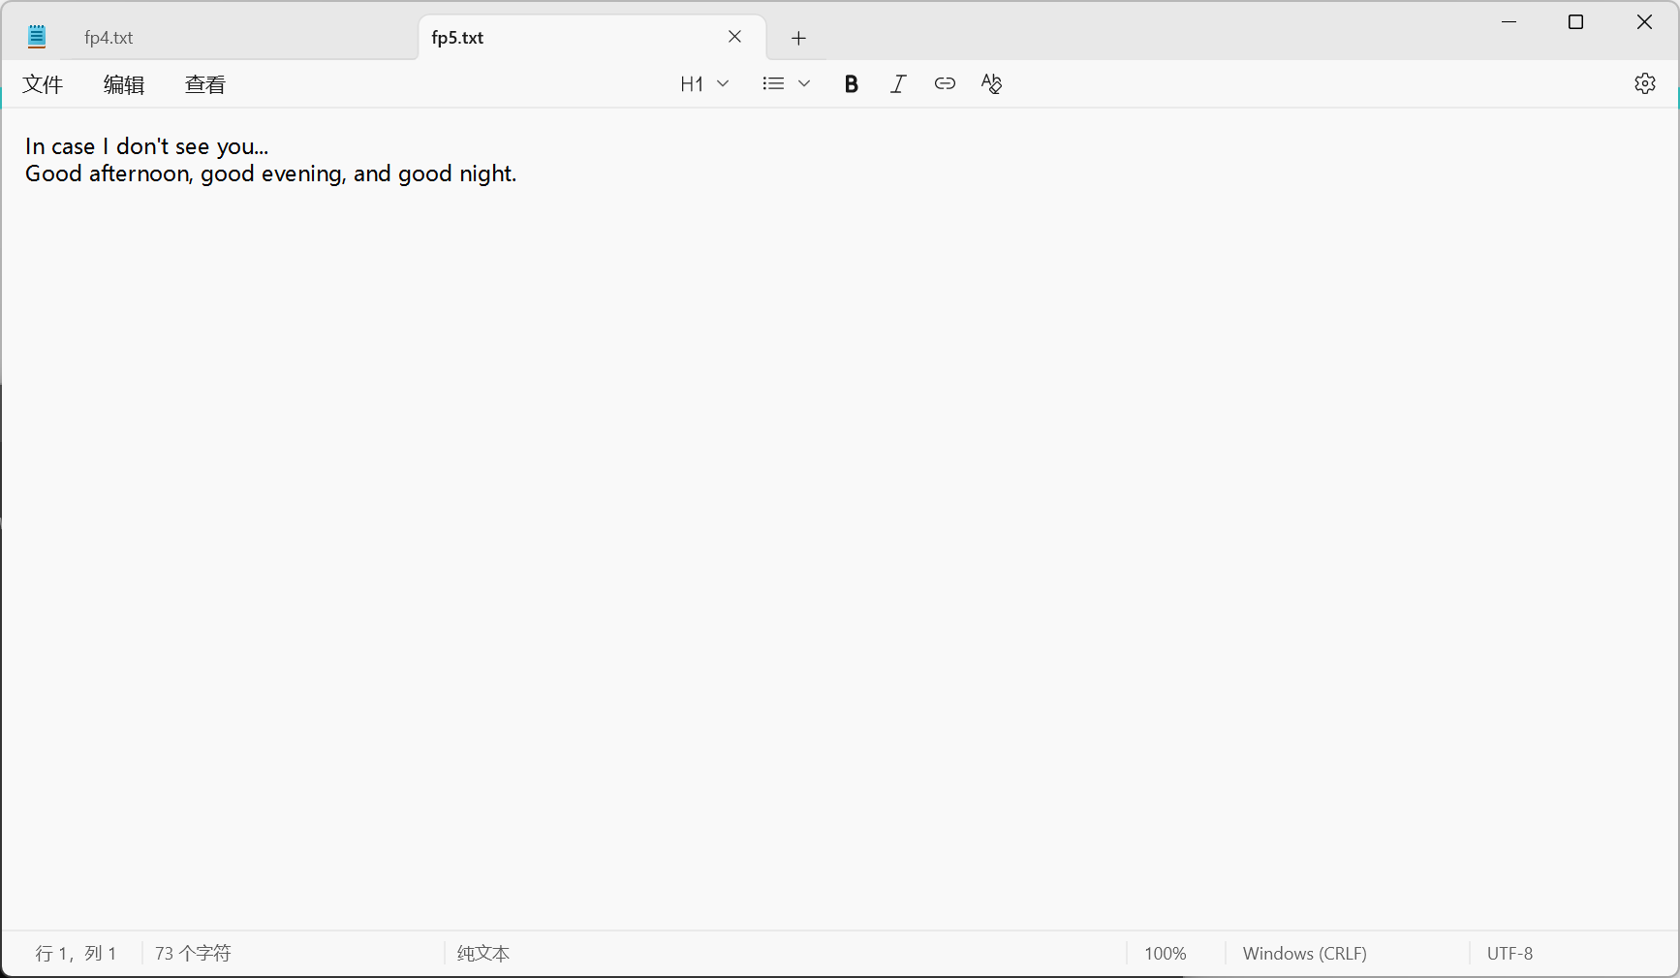
Task: Insert a link
Action: point(945,84)
